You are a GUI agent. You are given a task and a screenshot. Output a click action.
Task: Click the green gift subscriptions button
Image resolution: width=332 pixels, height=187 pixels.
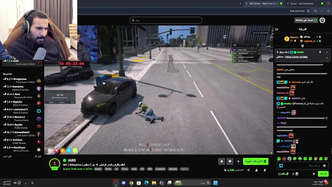pos(255,161)
